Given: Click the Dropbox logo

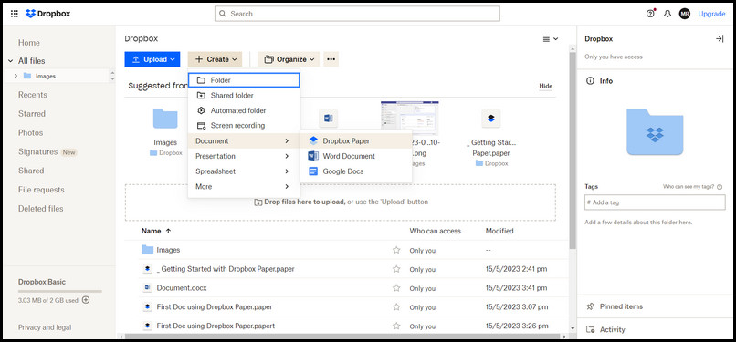Looking at the screenshot, I should (x=47, y=14).
